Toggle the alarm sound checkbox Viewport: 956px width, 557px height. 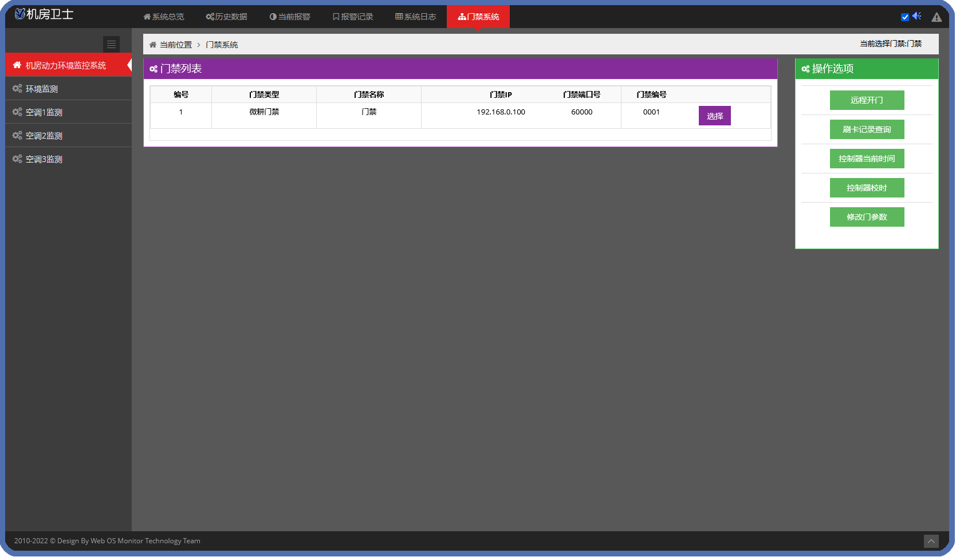tap(905, 17)
